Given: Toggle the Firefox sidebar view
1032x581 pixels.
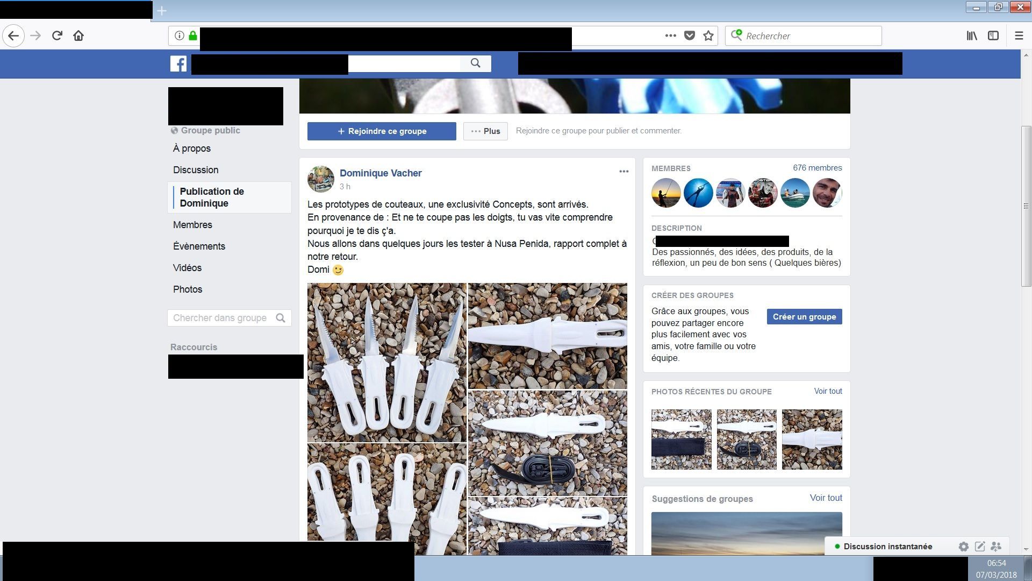Looking at the screenshot, I should [993, 36].
